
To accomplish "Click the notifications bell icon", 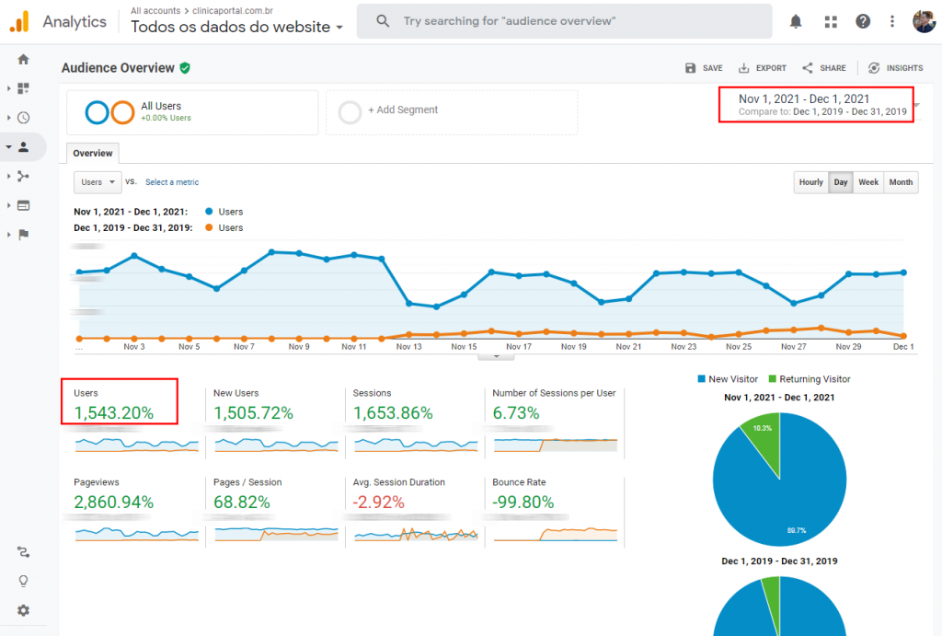I will (x=796, y=20).
